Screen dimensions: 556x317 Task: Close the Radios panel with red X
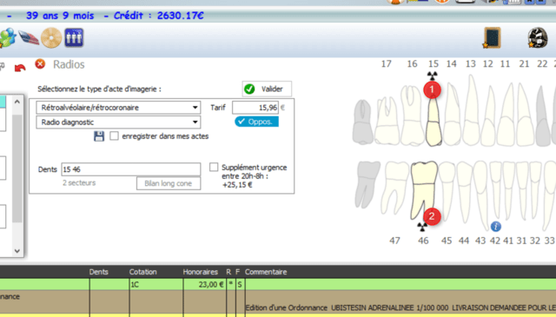pos(40,64)
